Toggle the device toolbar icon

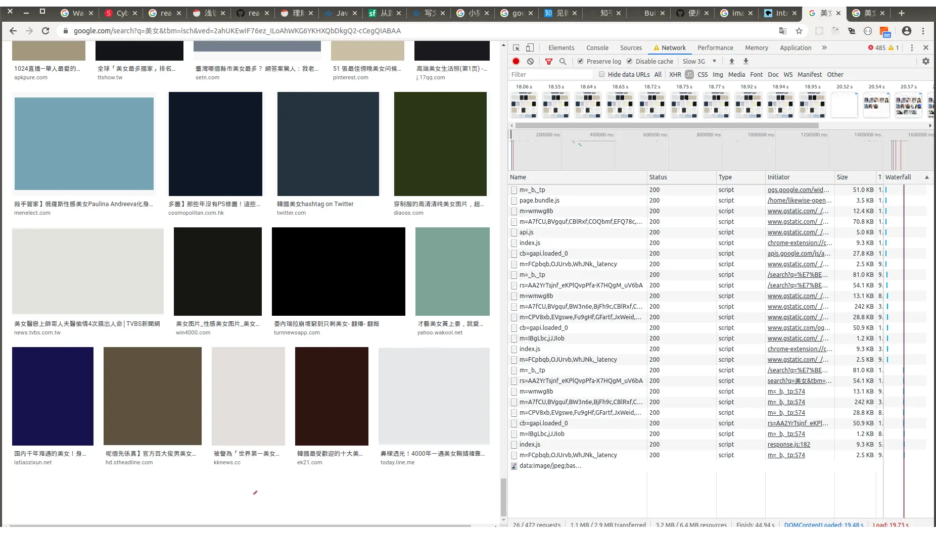coord(530,47)
